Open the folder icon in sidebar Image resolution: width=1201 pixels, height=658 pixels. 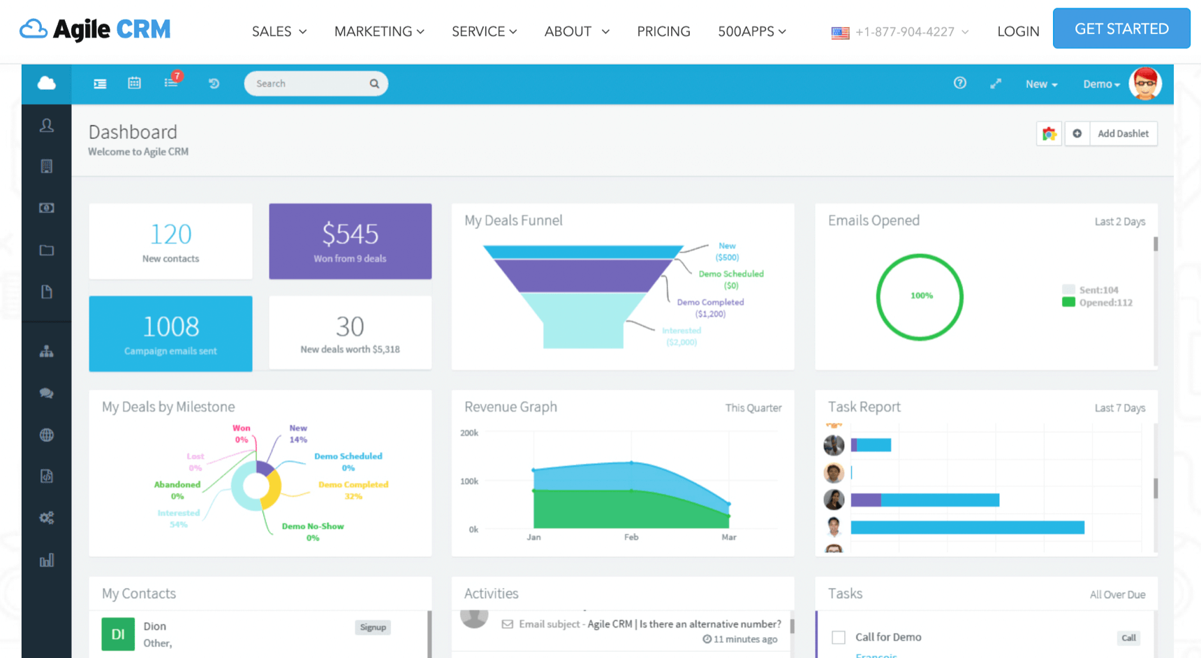[x=47, y=250]
